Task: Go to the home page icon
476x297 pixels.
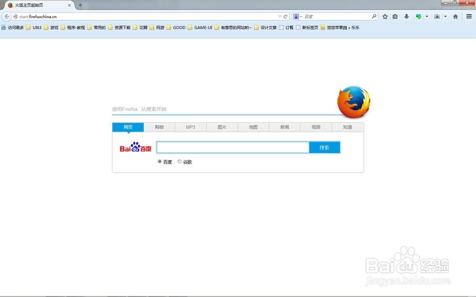Action: [456, 17]
